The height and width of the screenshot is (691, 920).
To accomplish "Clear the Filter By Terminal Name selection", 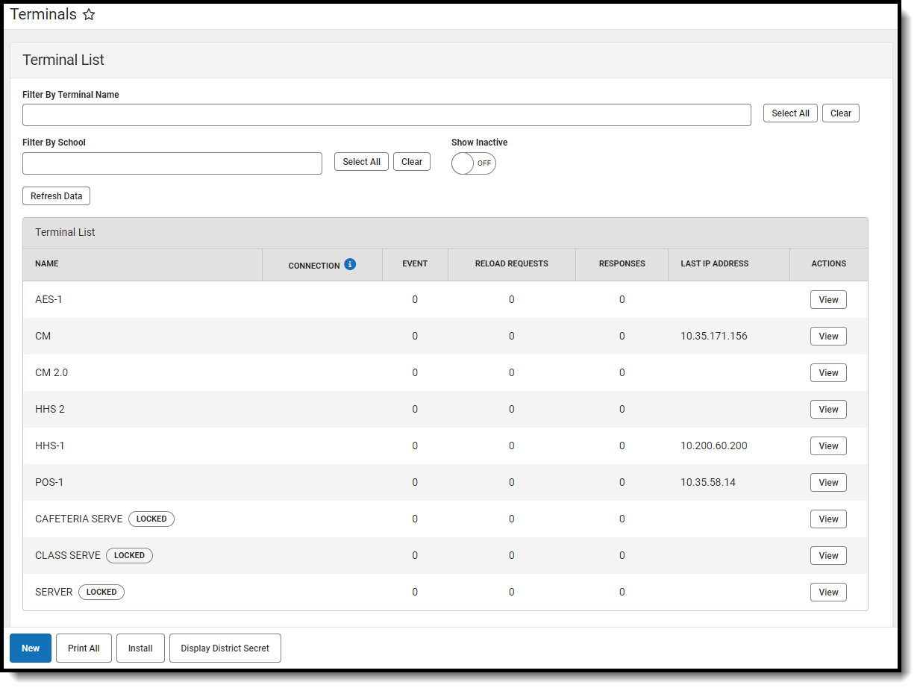I will [x=841, y=113].
